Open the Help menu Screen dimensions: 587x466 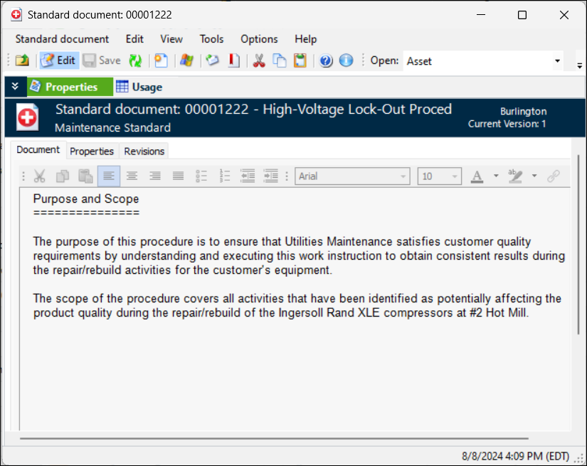pyautogui.click(x=305, y=39)
